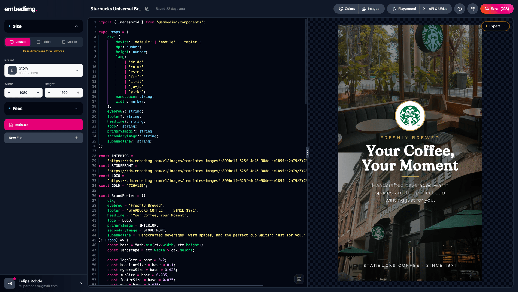Click the story preset phone icon
518x292 pixels.
[x=12, y=70]
